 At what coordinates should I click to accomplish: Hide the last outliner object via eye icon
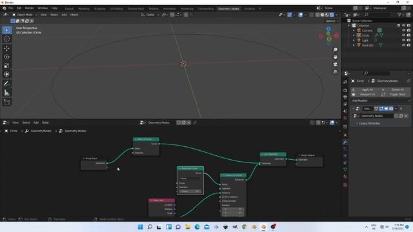click(403, 45)
